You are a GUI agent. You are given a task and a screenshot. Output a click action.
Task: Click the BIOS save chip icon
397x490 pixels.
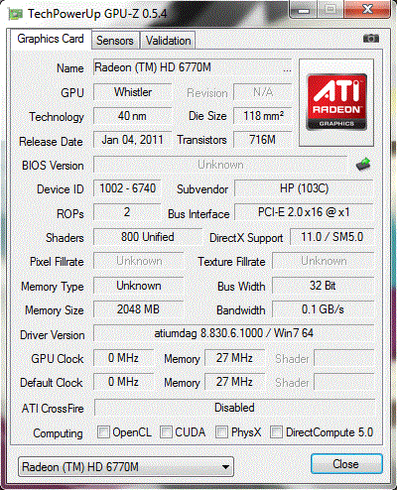(363, 165)
